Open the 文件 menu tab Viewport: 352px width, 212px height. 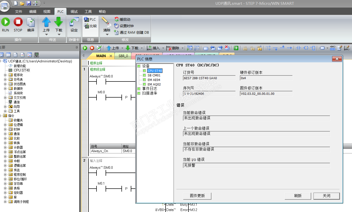[x=19, y=12]
